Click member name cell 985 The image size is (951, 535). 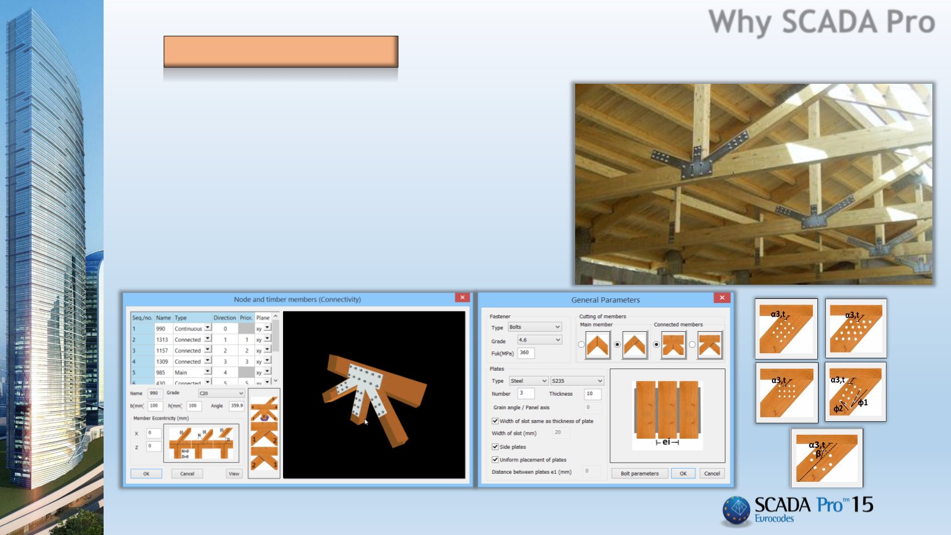coord(163,373)
